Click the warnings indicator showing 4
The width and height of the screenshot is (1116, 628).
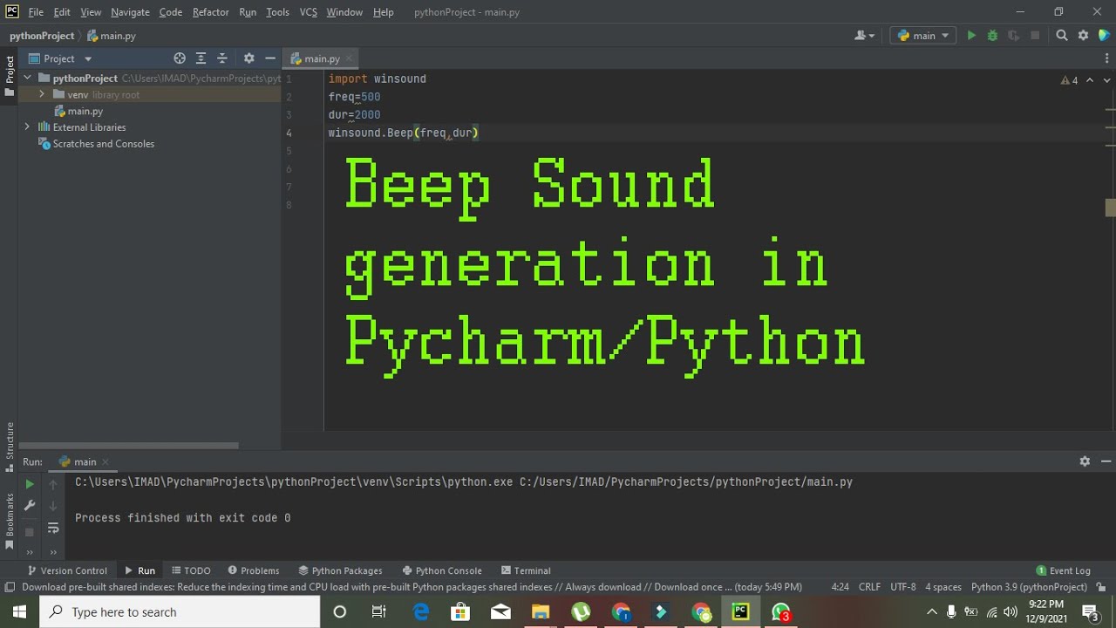1070,80
